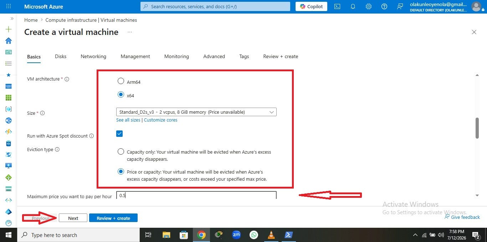Click the blue Review + create button
This screenshot has width=487, height=242.
click(113, 218)
